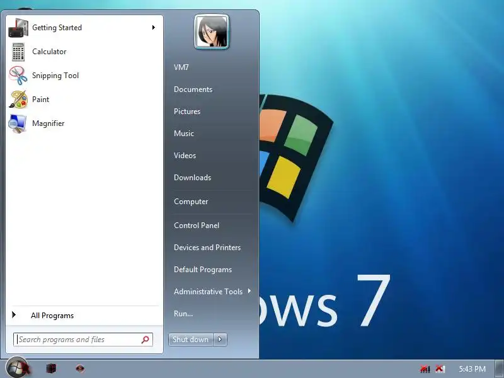Expand All Programs
Screen dimensions: 504x378
84,316
